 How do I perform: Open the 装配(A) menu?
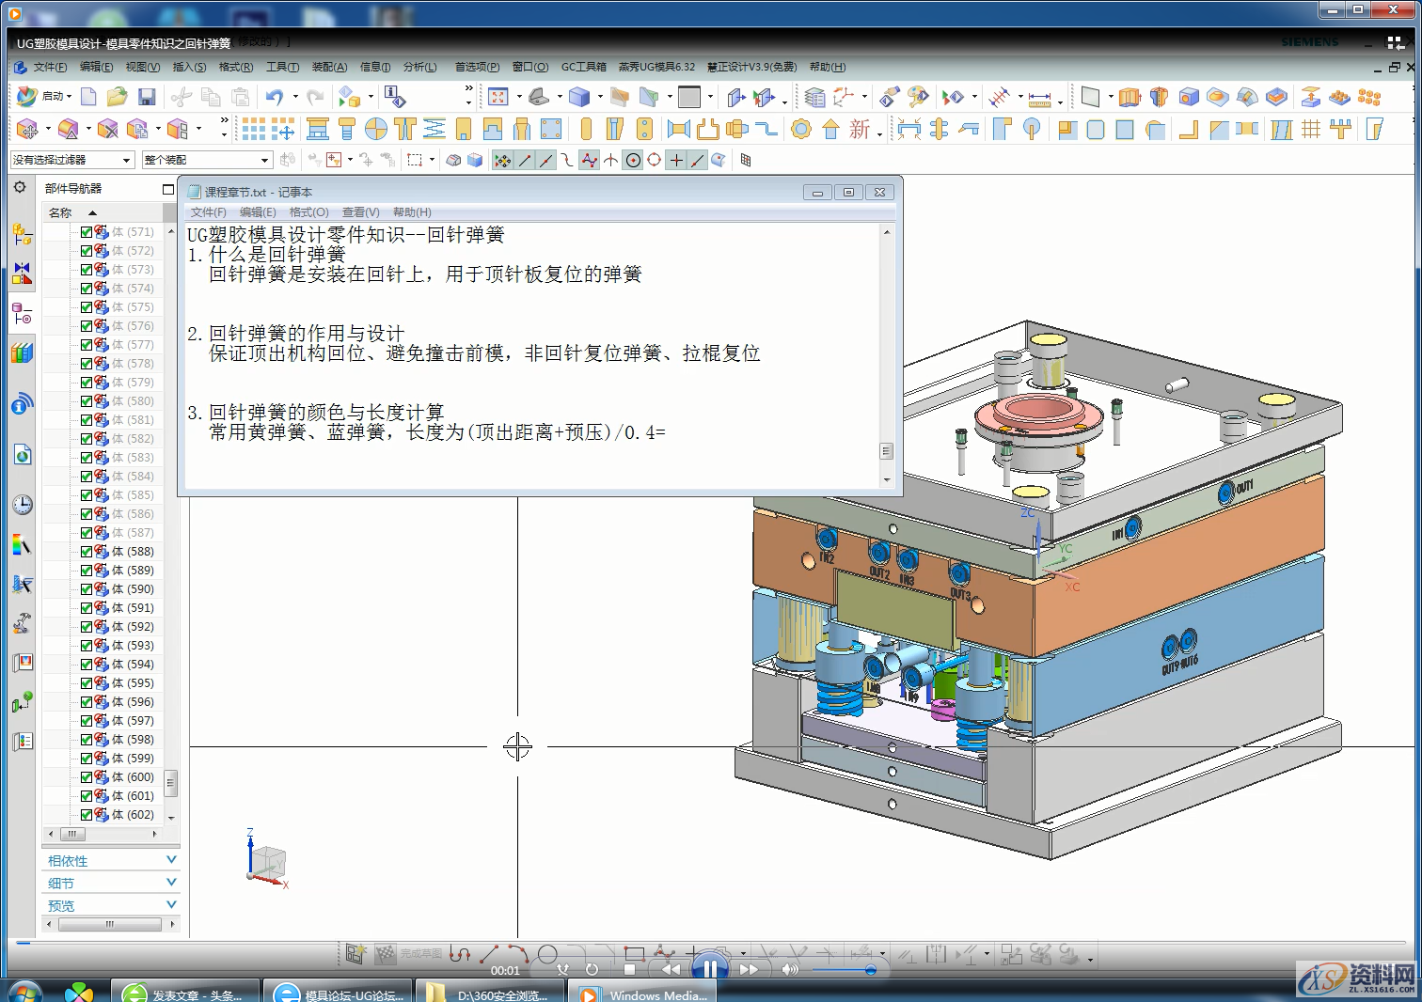[x=329, y=67]
